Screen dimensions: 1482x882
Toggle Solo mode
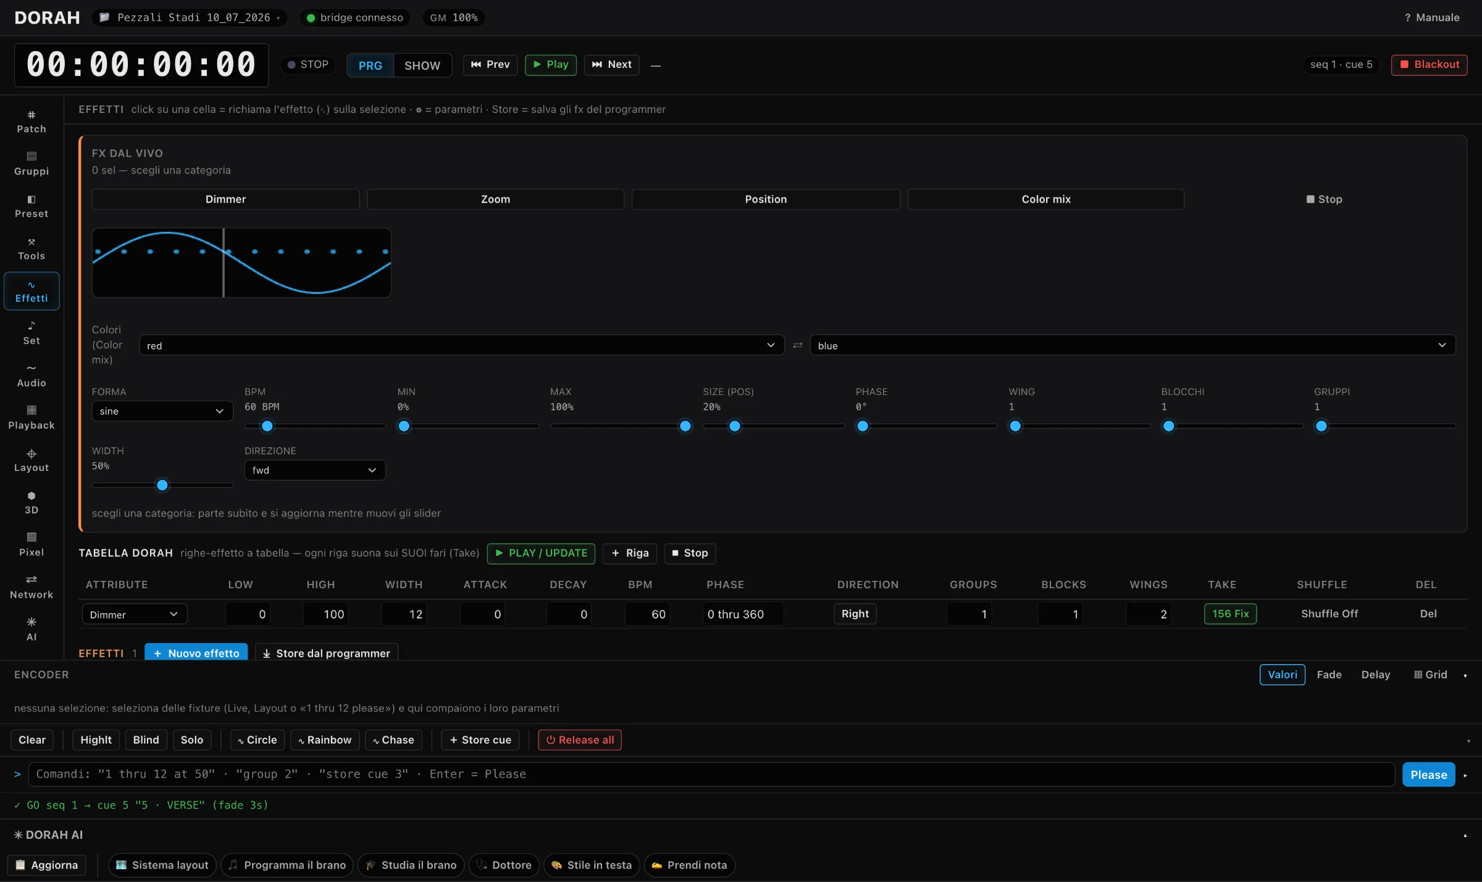(x=192, y=739)
